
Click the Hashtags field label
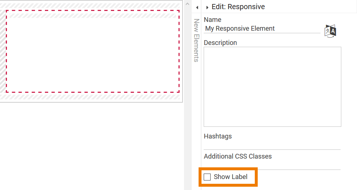218,136
